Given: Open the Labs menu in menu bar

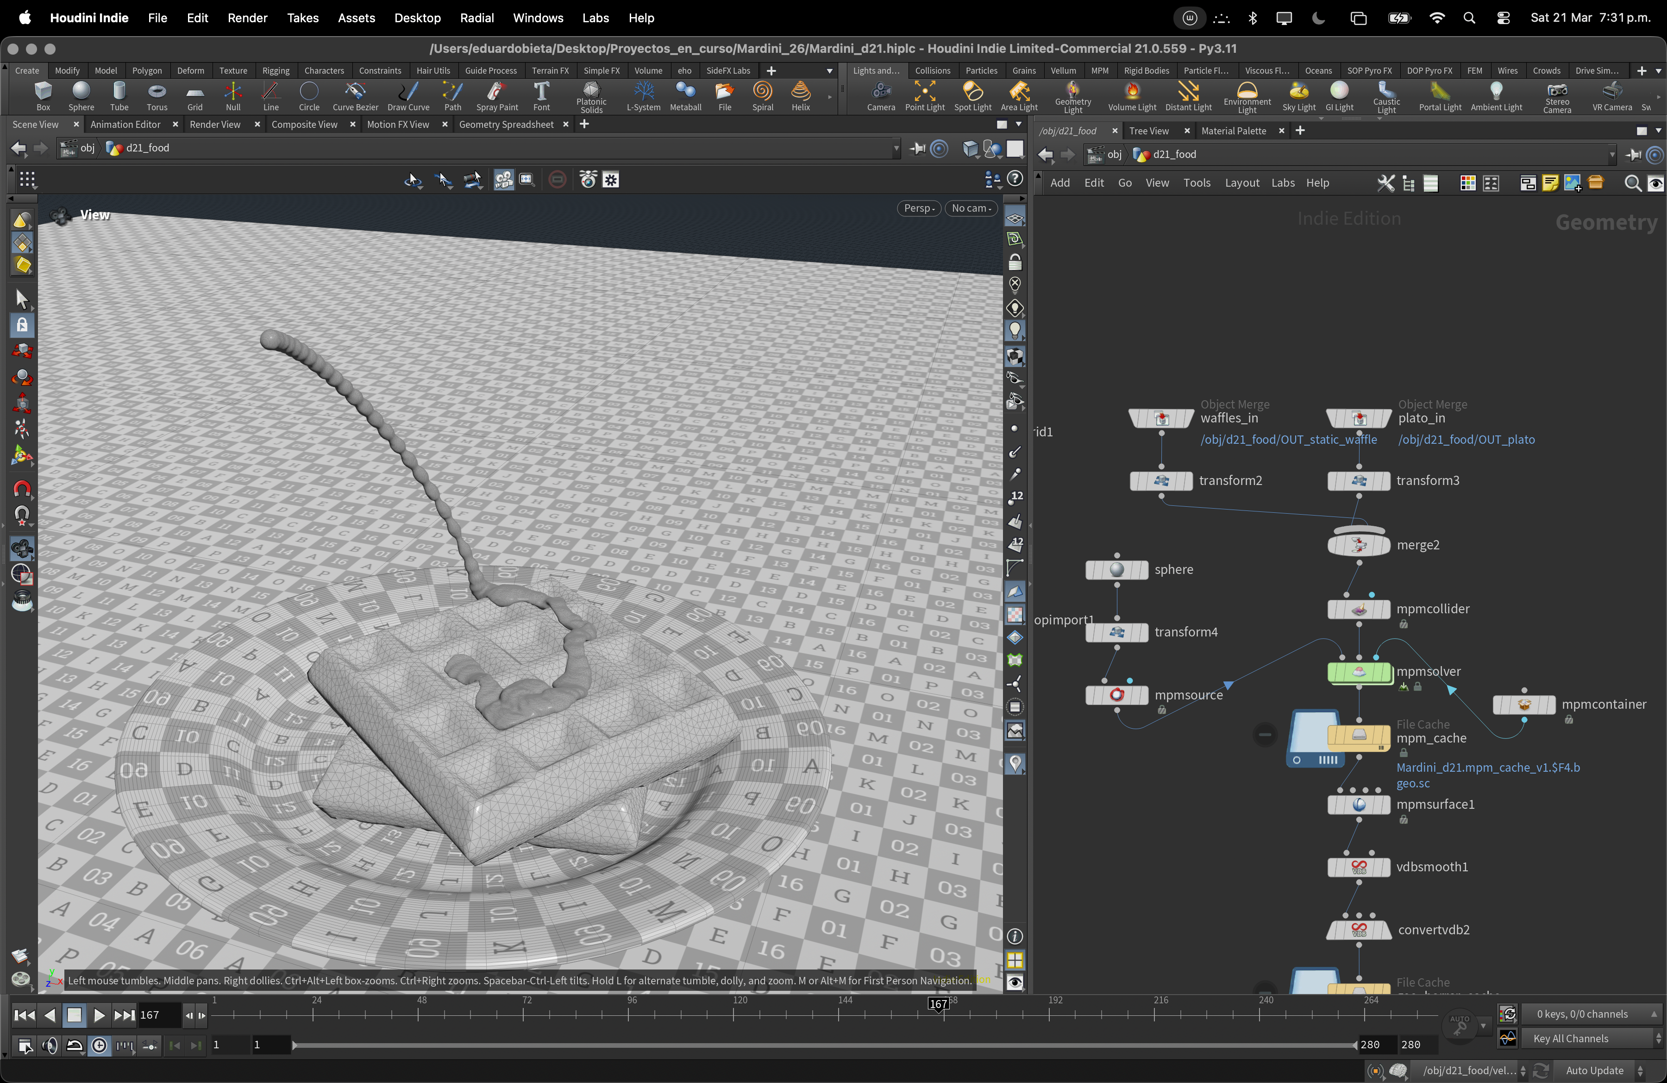Looking at the screenshot, I should click(x=595, y=18).
